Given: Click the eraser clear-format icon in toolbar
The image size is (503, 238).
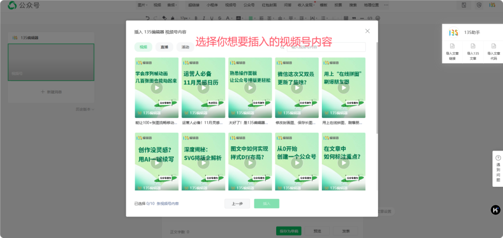Looking at the screenshot, I should [164, 18].
